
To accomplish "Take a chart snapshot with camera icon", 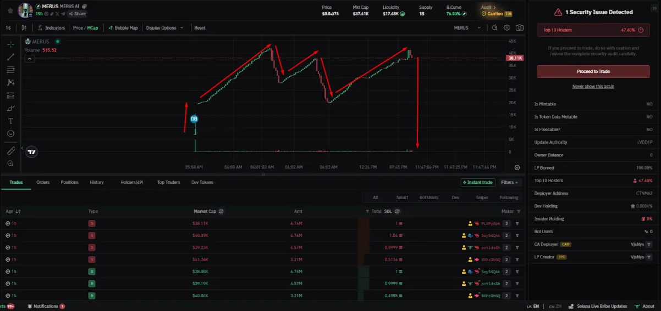I will click(x=520, y=27).
